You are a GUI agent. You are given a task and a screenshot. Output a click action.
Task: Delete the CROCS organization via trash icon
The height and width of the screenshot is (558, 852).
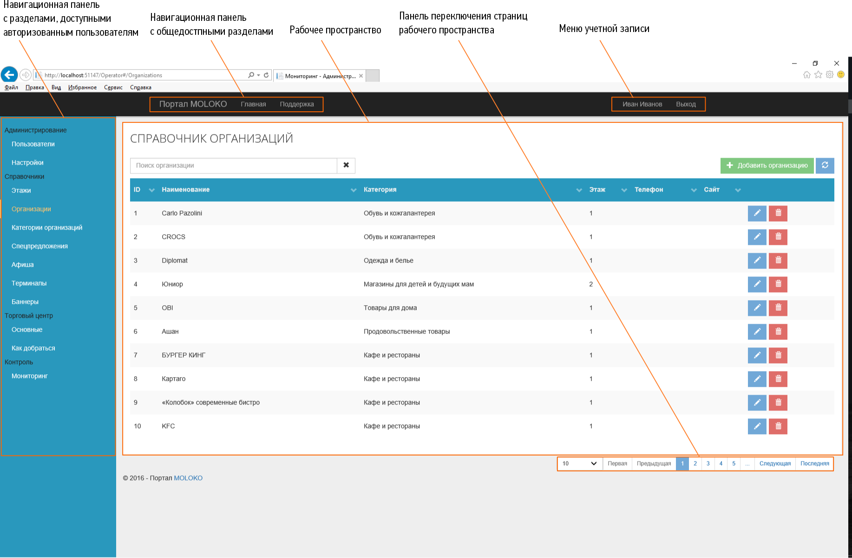tap(778, 237)
